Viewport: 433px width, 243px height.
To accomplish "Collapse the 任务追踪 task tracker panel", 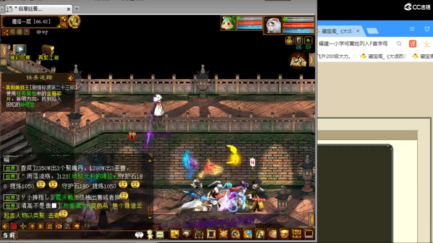I will pyautogui.click(x=70, y=78).
